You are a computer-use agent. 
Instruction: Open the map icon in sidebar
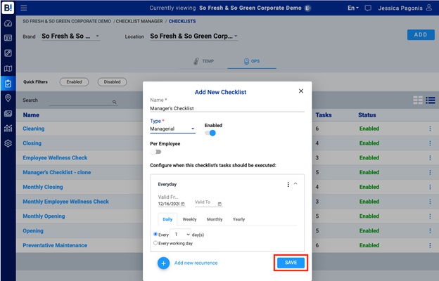8,68
